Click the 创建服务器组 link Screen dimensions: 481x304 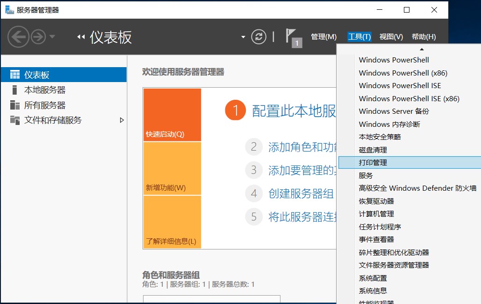[x=301, y=193]
